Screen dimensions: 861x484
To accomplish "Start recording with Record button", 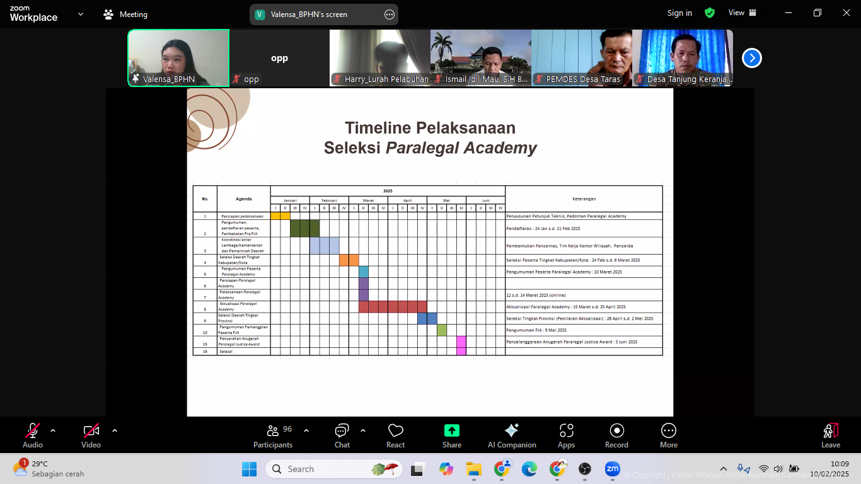I will click(616, 435).
